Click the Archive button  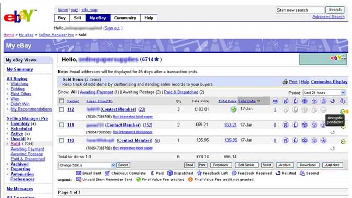click(x=285, y=165)
